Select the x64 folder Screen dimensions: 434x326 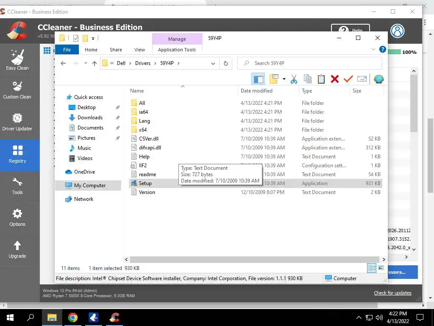tap(143, 130)
